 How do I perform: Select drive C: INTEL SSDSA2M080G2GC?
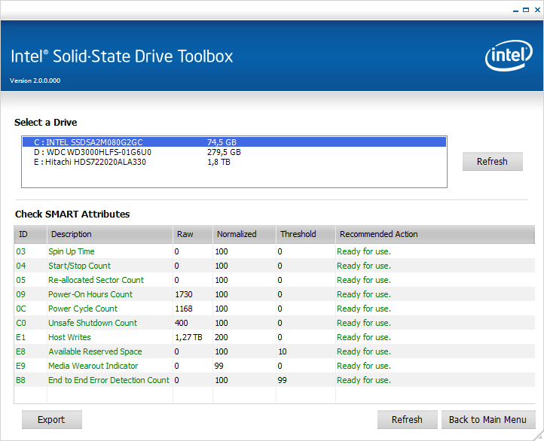click(234, 142)
